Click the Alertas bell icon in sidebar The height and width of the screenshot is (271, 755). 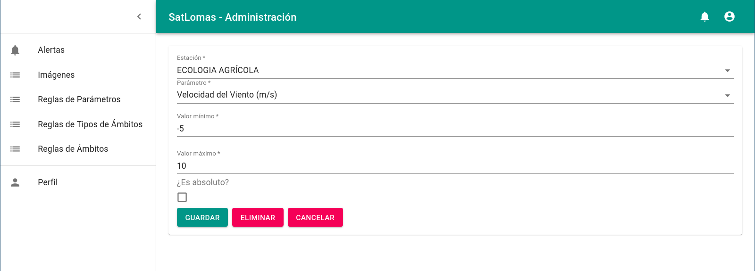point(15,50)
